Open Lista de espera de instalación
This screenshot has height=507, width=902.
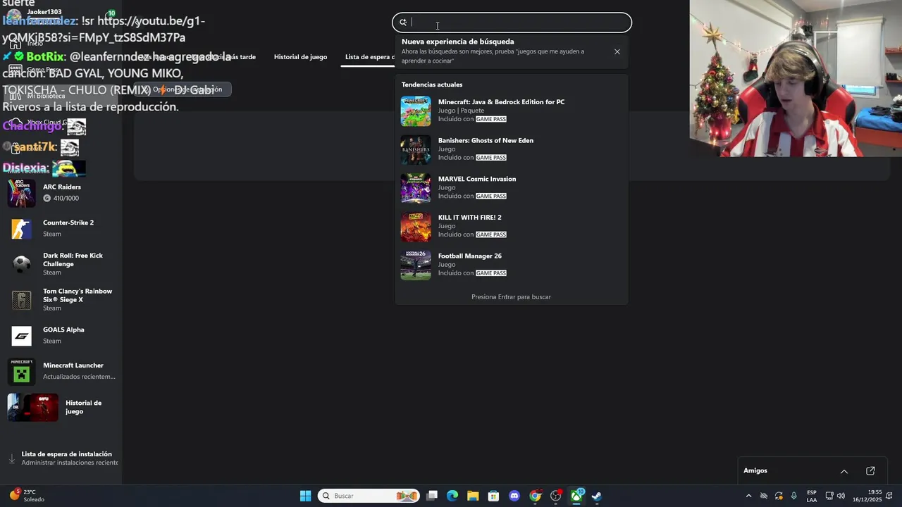[x=62, y=458]
